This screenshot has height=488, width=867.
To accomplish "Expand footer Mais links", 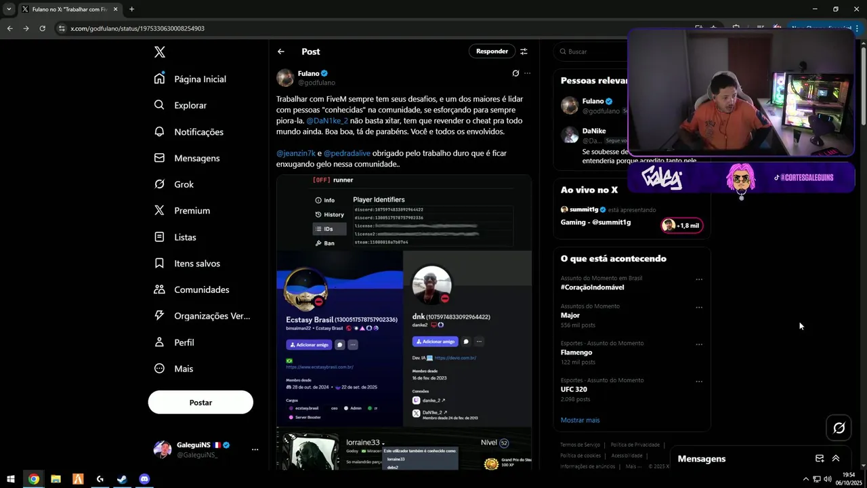I will point(633,466).
